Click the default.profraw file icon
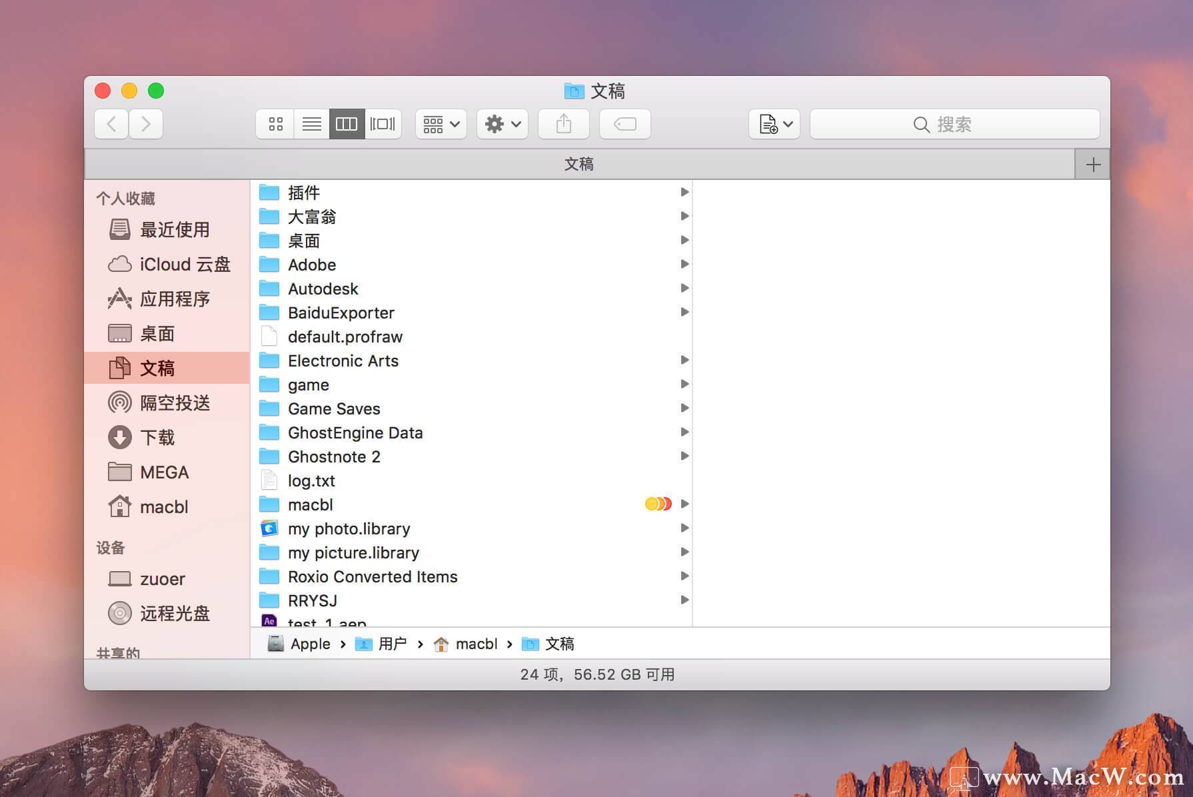 click(269, 337)
